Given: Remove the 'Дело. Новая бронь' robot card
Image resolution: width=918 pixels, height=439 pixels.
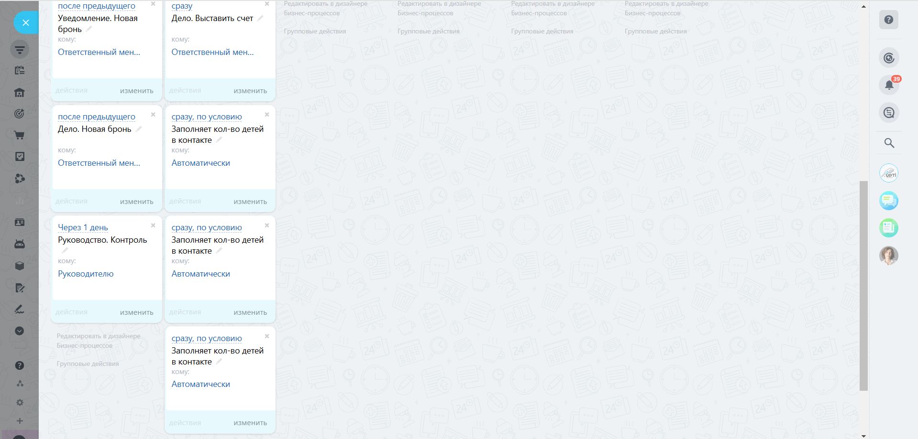Looking at the screenshot, I should point(153,115).
